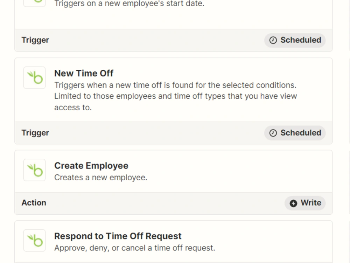Click the New Time Off title text
This screenshot has height=263, width=350.
click(x=84, y=73)
